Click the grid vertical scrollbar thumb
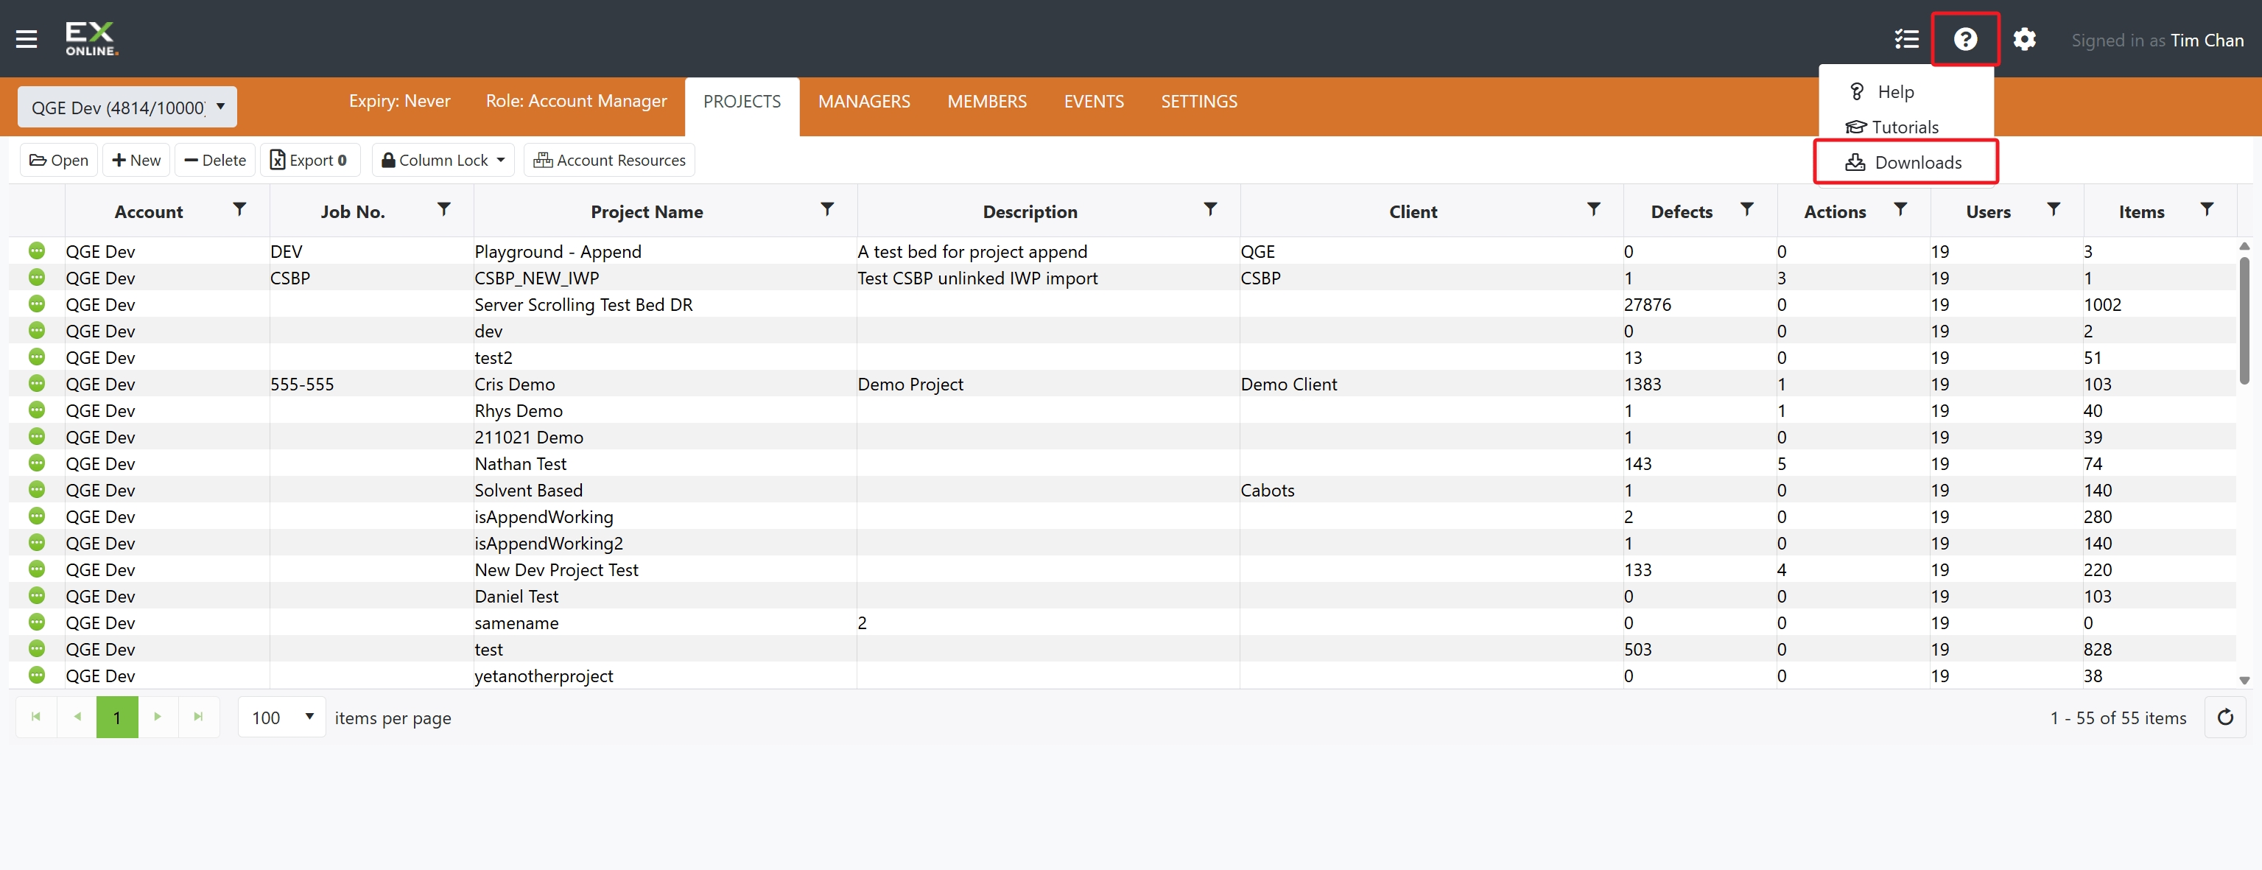The height and width of the screenshot is (870, 2262). (x=2244, y=320)
